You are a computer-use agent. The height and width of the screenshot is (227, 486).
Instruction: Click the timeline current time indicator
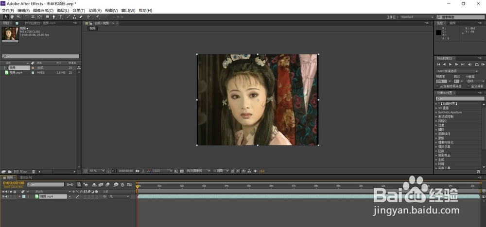click(x=138, y=186)
